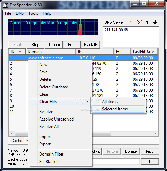Sort by the ID column header

coord(17,52)
